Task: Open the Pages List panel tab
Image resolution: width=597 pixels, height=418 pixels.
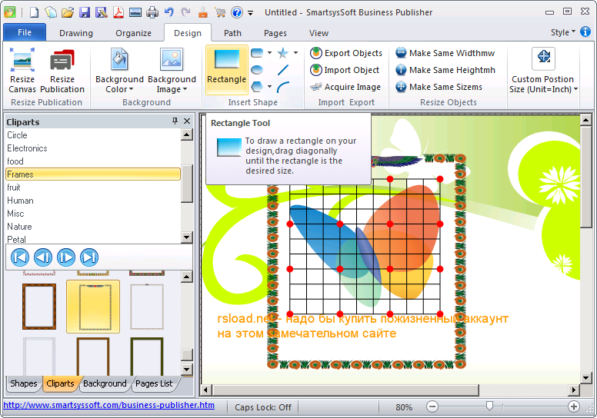Action: (154, 383)
